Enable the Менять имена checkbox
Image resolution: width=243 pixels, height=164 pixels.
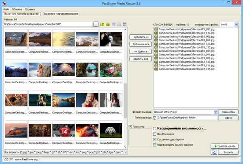pyautogui.click(x=154, y=134)
